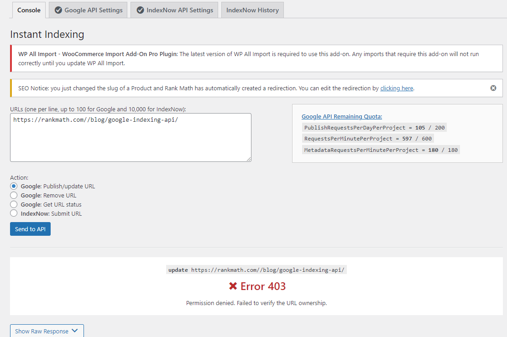This screenshot has width=507, height=337.
Task: Click the checkmark icon on Google API Settings
Action: point(58,10)
